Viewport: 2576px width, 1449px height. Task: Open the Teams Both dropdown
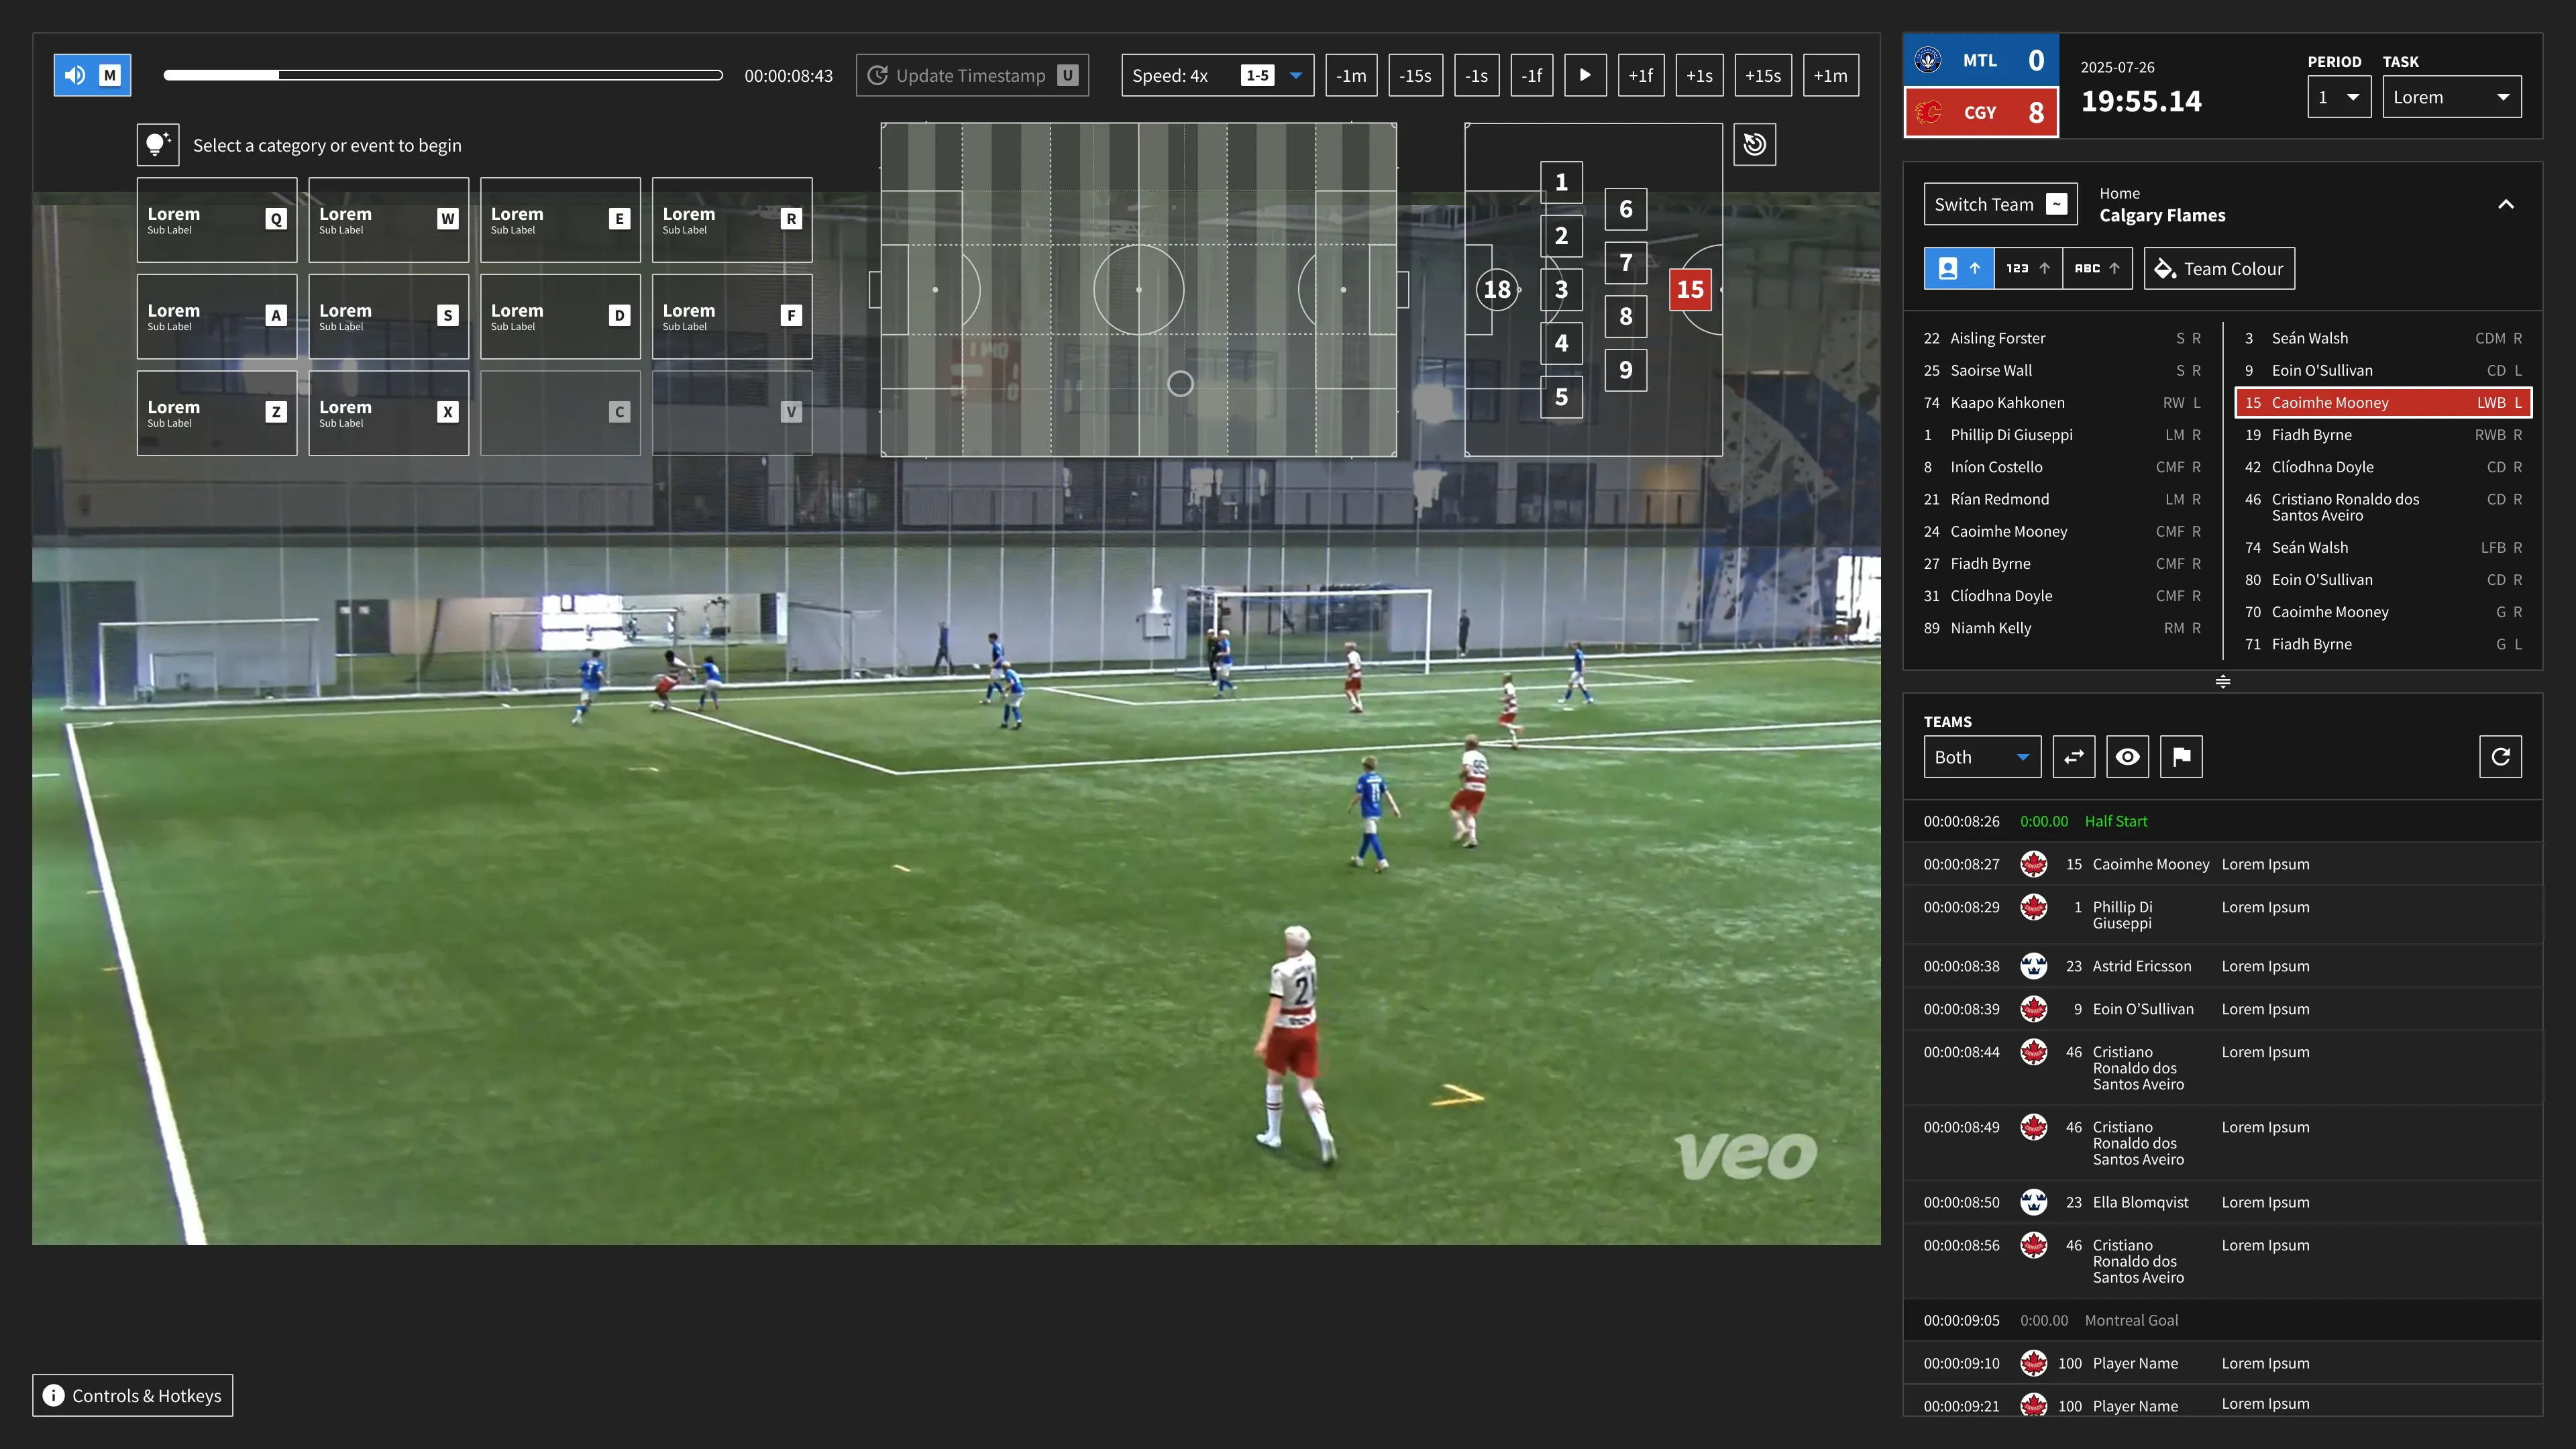pyautogui.click(x=1982, y=757)
